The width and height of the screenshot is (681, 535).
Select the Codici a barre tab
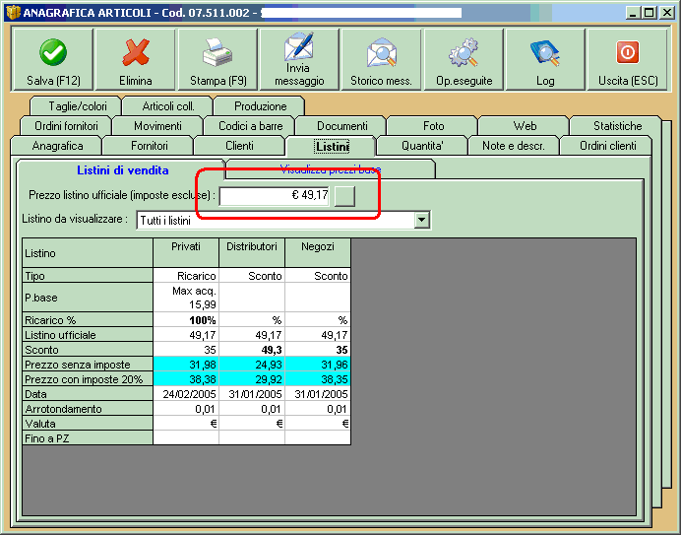(250, 126)
